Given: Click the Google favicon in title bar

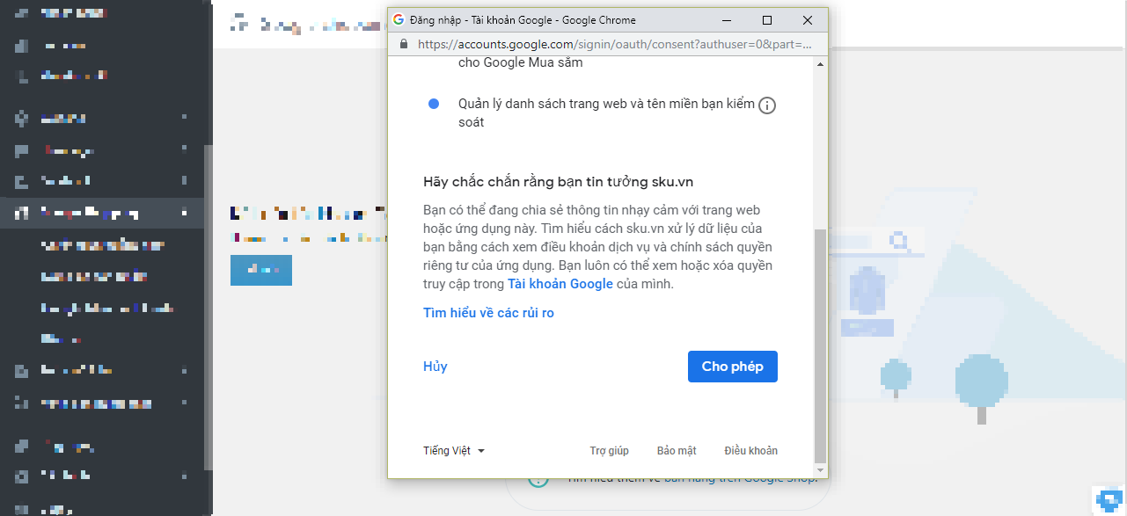Looking at the screenshot, I should [x=399, y=20].
